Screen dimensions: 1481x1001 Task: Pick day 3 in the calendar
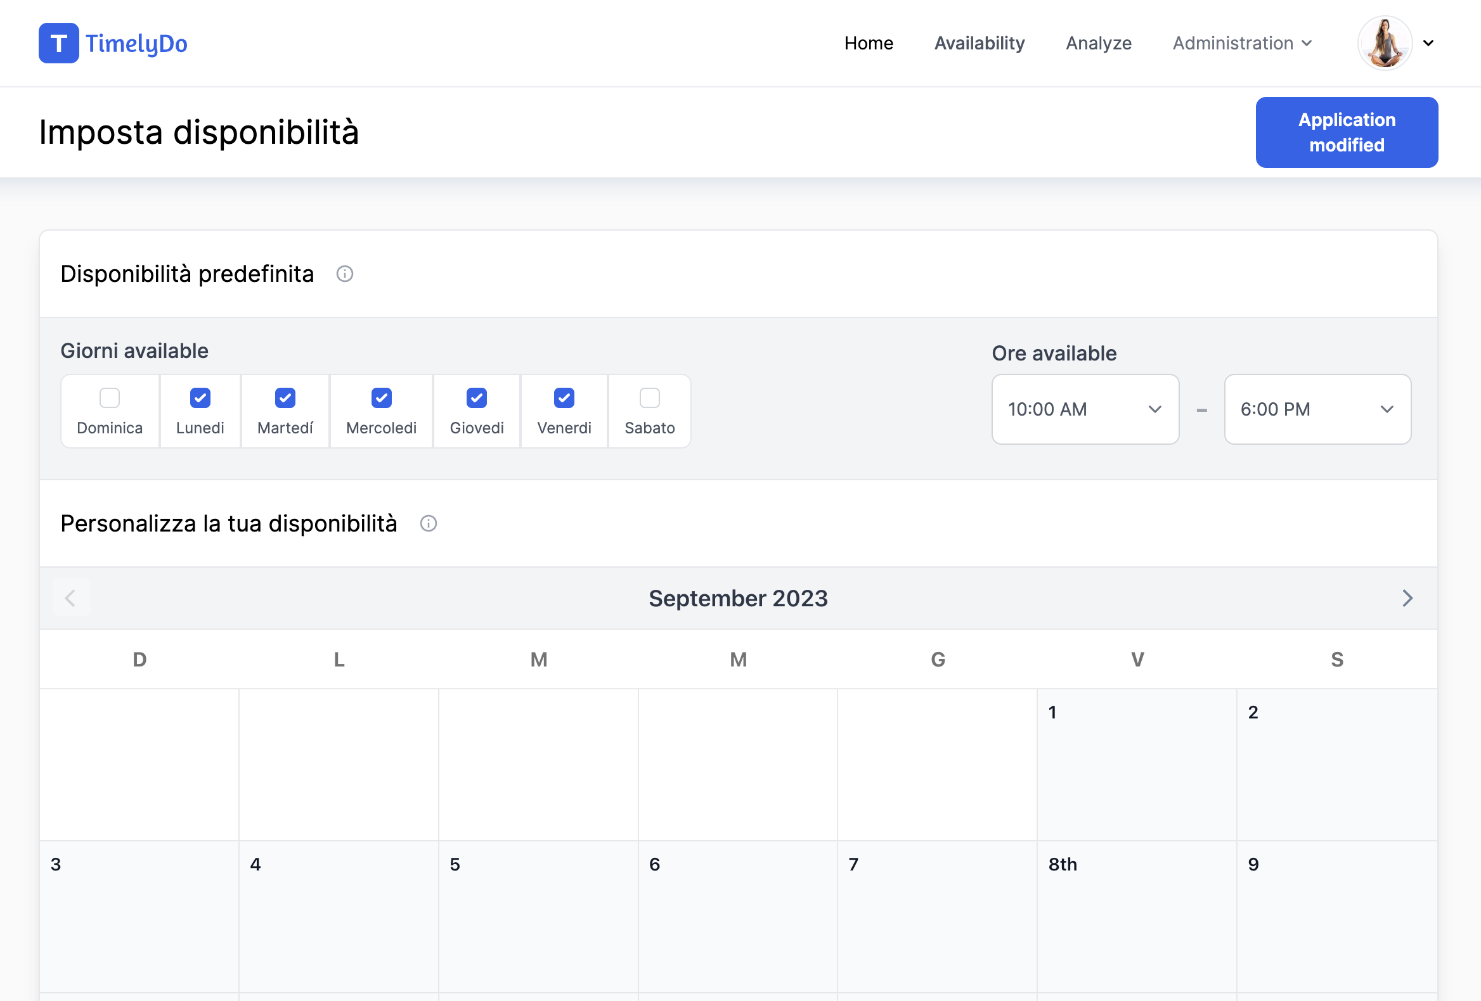[x=139, y=916]
